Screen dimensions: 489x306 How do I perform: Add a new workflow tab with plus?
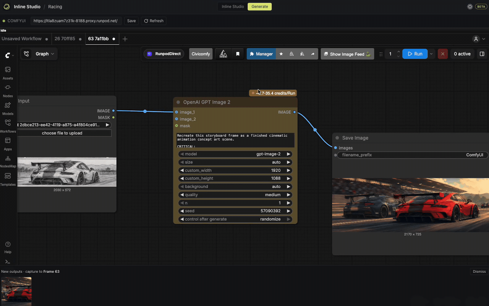click(125, 39)
